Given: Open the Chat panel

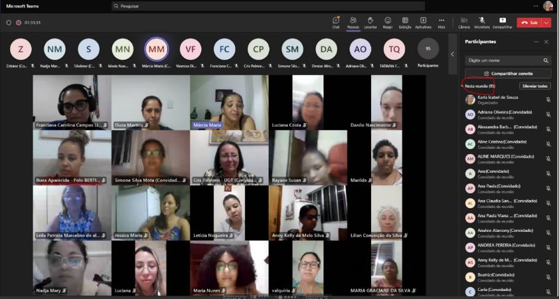Looking at the screenshot, I should coord(336,22).
